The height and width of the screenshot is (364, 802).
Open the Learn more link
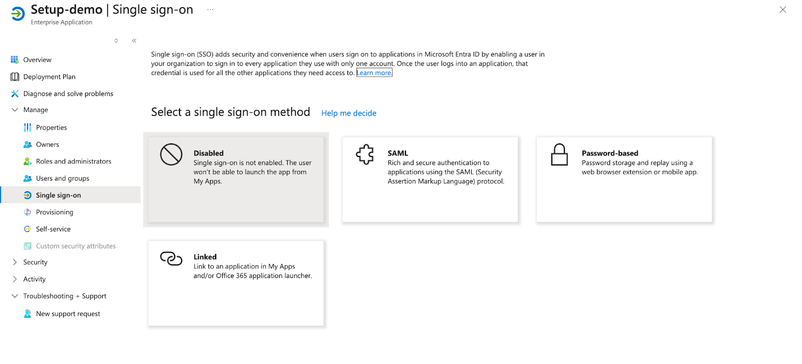(x=373, y=72)
